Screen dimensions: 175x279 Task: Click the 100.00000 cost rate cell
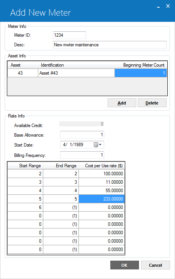coord(101,174)
